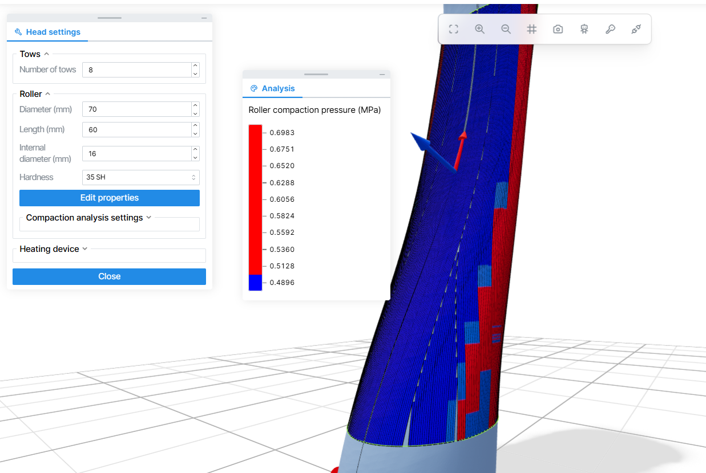The image size is (706, 473).
Task: Grab the Analysis panel drag handle
Action: click(x=316, y=75)
